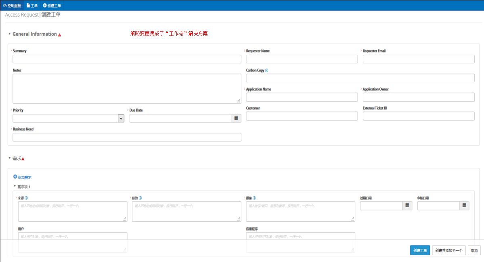Viewport: 484px width, 262px height.
Task: Click into the Summary text field
Action: 127,59
